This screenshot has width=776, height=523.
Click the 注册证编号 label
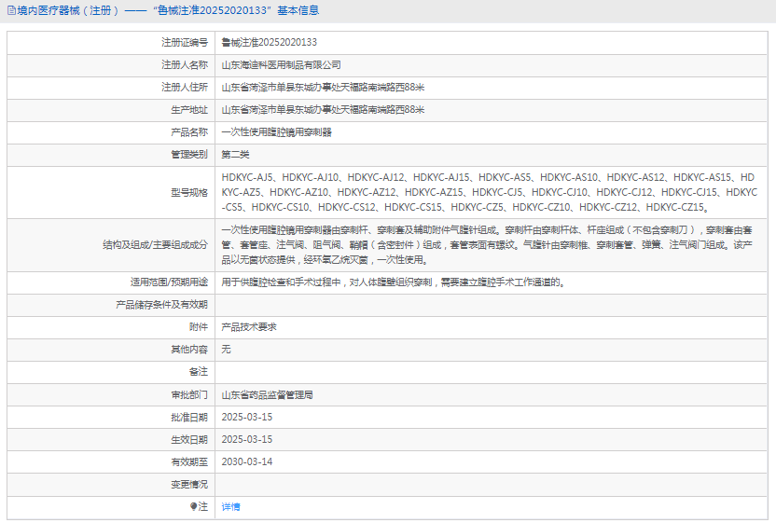185,43
